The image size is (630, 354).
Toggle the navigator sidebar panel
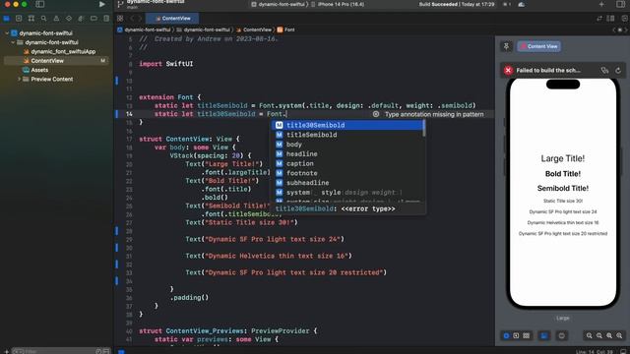(39, 4)
